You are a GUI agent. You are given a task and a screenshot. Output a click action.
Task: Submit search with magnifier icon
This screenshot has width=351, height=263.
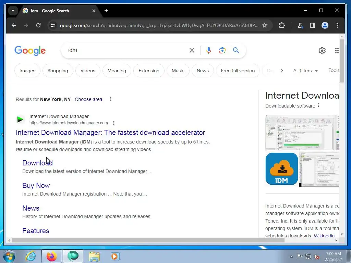(236, 50)
